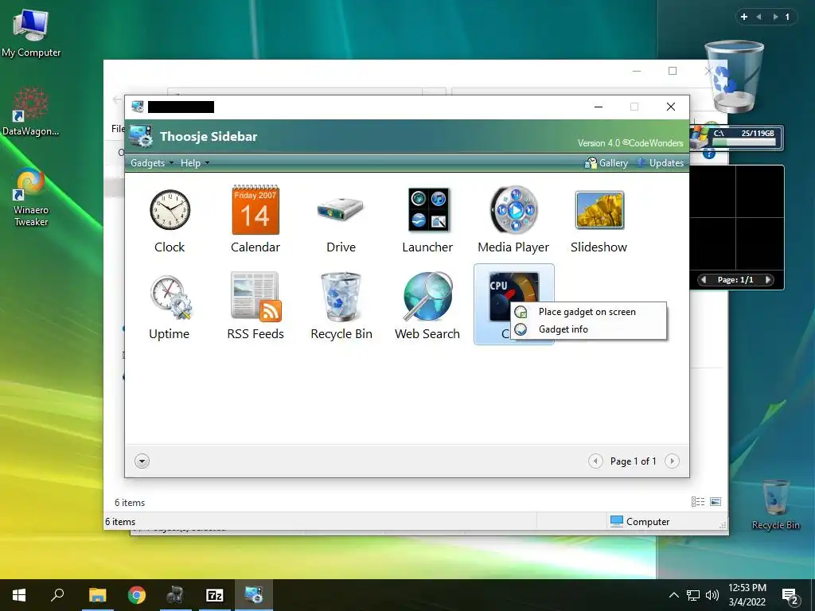Screen dimensions: 815x611
Task: Click Thoosje Sidebar taskbar icon
Action: [254, 595]
